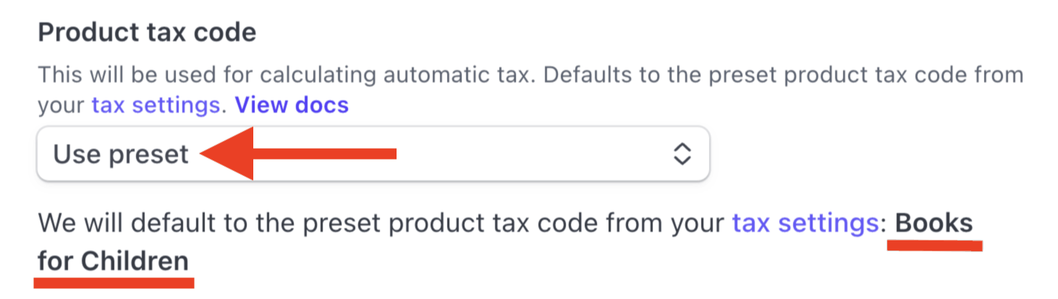Click the red arrowhead pointing at Use preset
The height and width of the screenshot is (299, 1058).
228,153
